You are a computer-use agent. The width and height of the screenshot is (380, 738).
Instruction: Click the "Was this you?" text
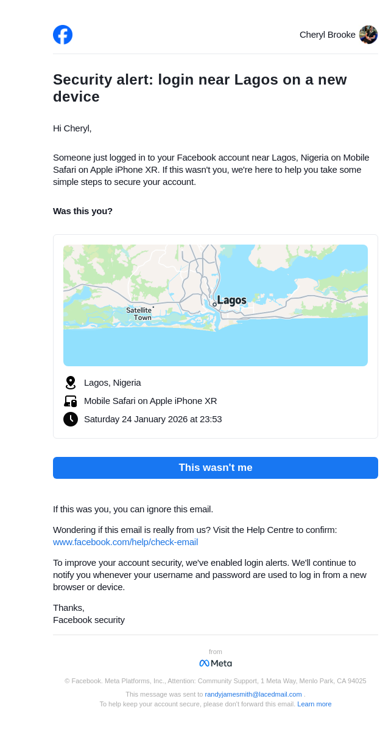[83, 211]
